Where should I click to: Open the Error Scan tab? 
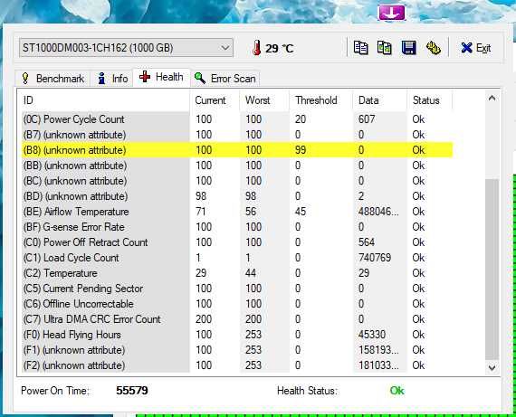click(x=225, y=79)
